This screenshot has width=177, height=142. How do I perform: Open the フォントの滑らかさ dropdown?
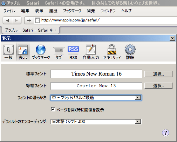[96, 98]
